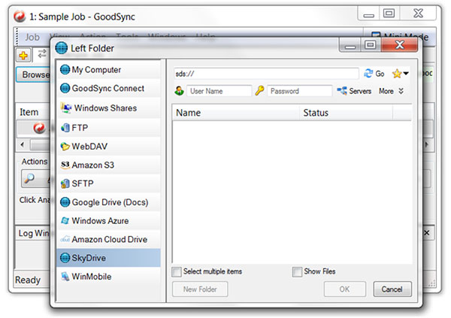Click the Cancel button
The width and height of the screenshot is (451, 318).
click(392, 289)
